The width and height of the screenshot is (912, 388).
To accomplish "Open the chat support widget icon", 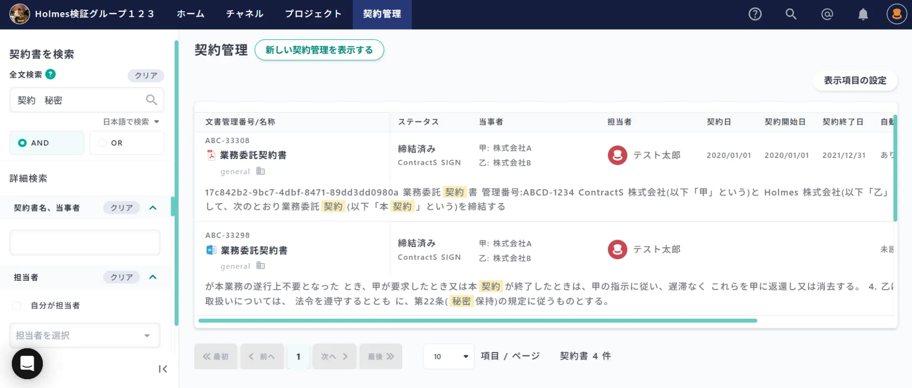I will [27, 363].
